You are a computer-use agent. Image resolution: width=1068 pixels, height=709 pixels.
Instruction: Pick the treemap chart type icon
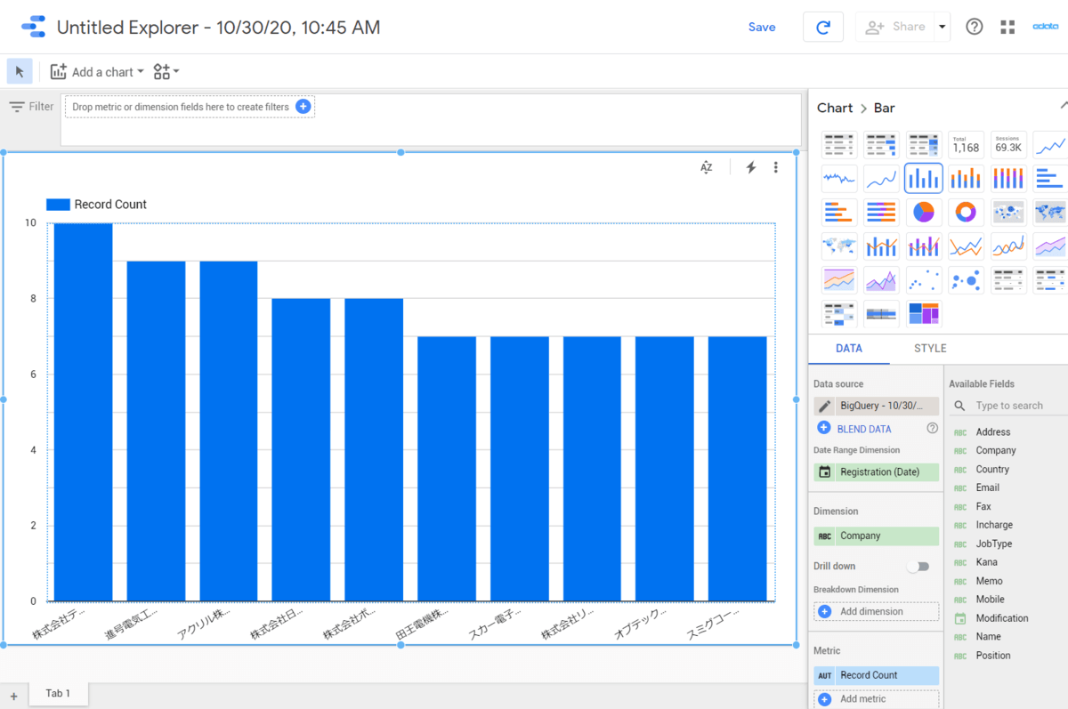[924, 314]
